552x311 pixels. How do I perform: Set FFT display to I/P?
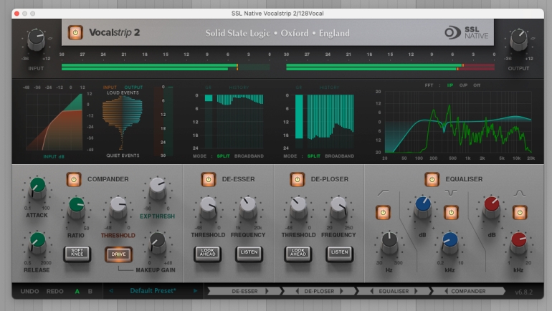(x=450, y=85)
